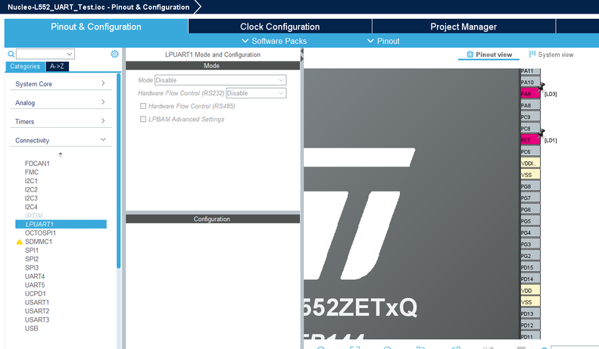Select SPI2 peripheral
599x349 pixels.
32,259
